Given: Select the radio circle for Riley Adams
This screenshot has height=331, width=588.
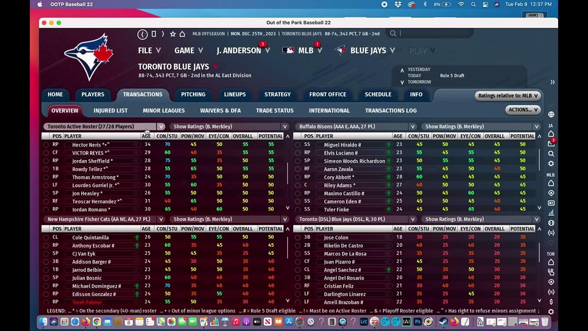Looking at the screenshot, I should pyautogui.click(x=298, y=185).
